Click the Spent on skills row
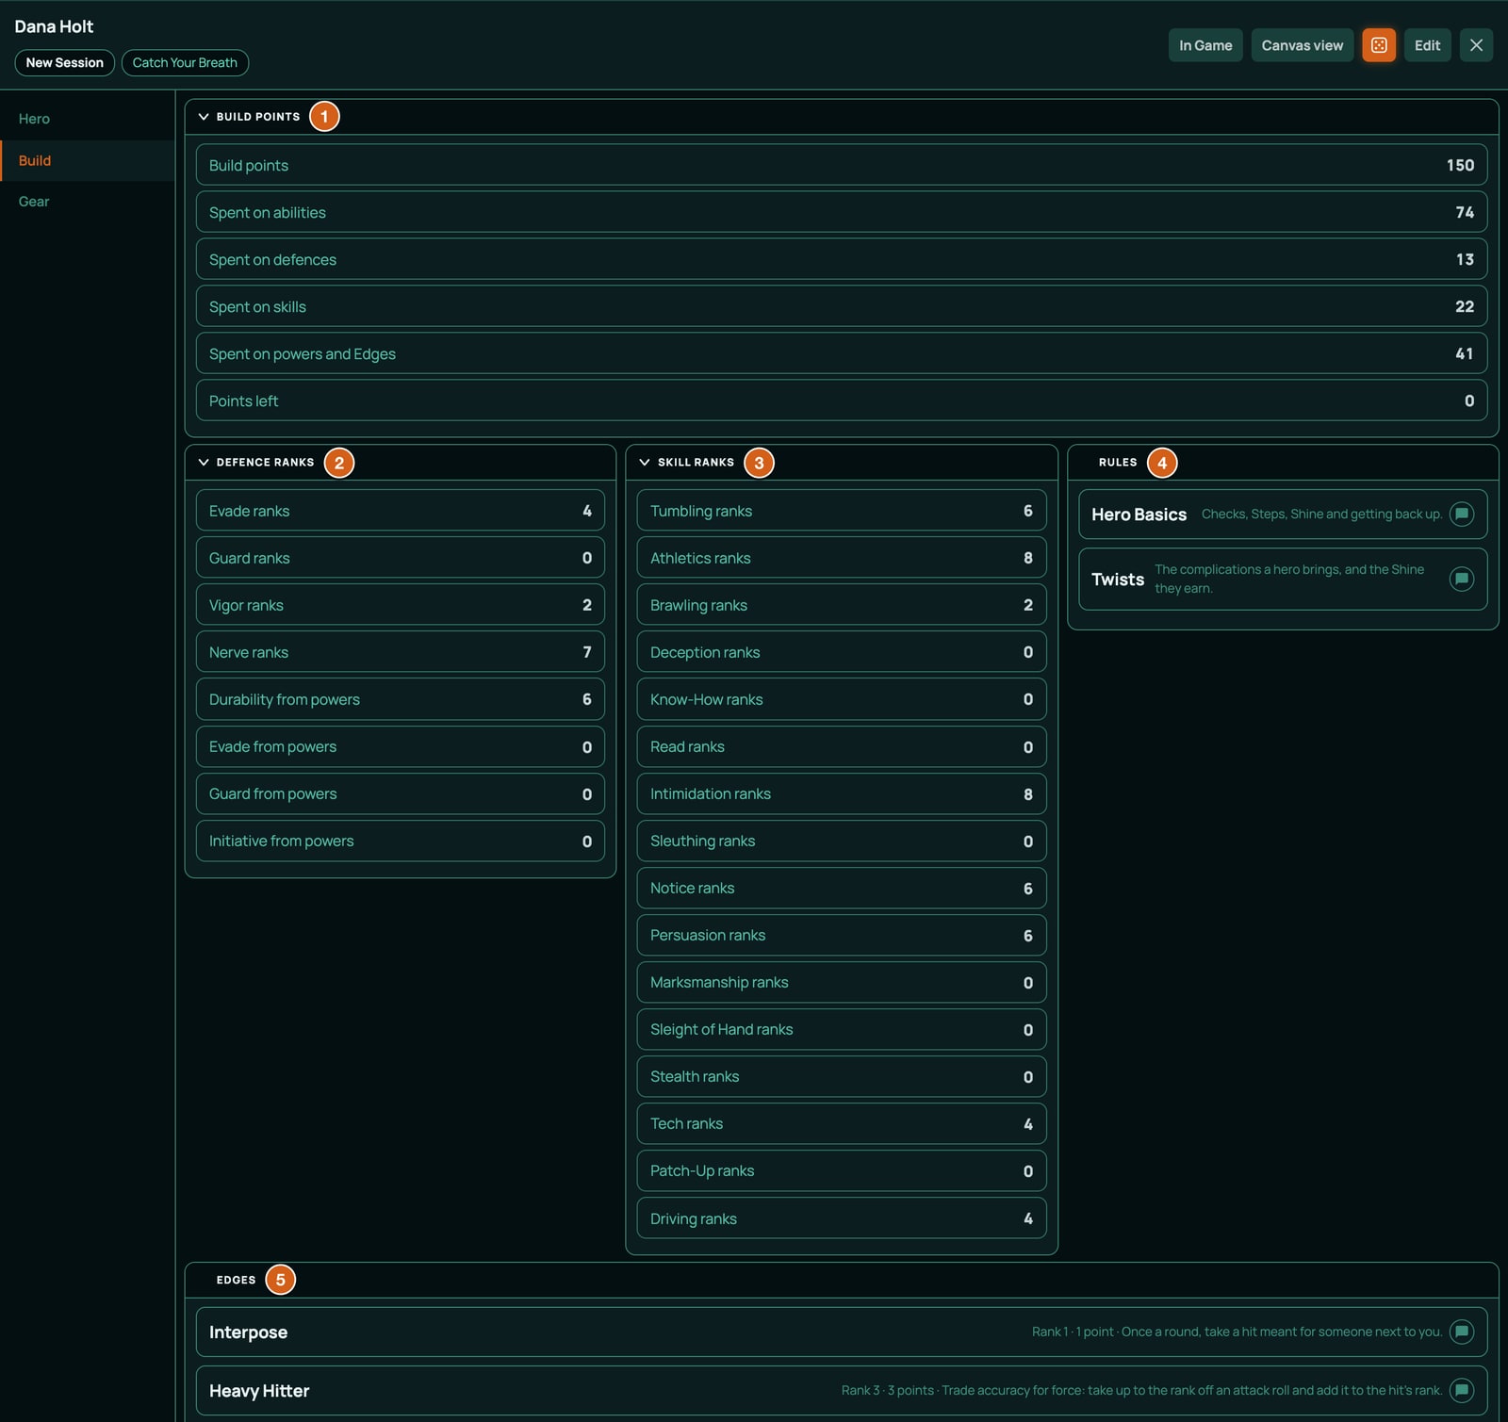1508x1422 pixels. click(x=842, y=306)
